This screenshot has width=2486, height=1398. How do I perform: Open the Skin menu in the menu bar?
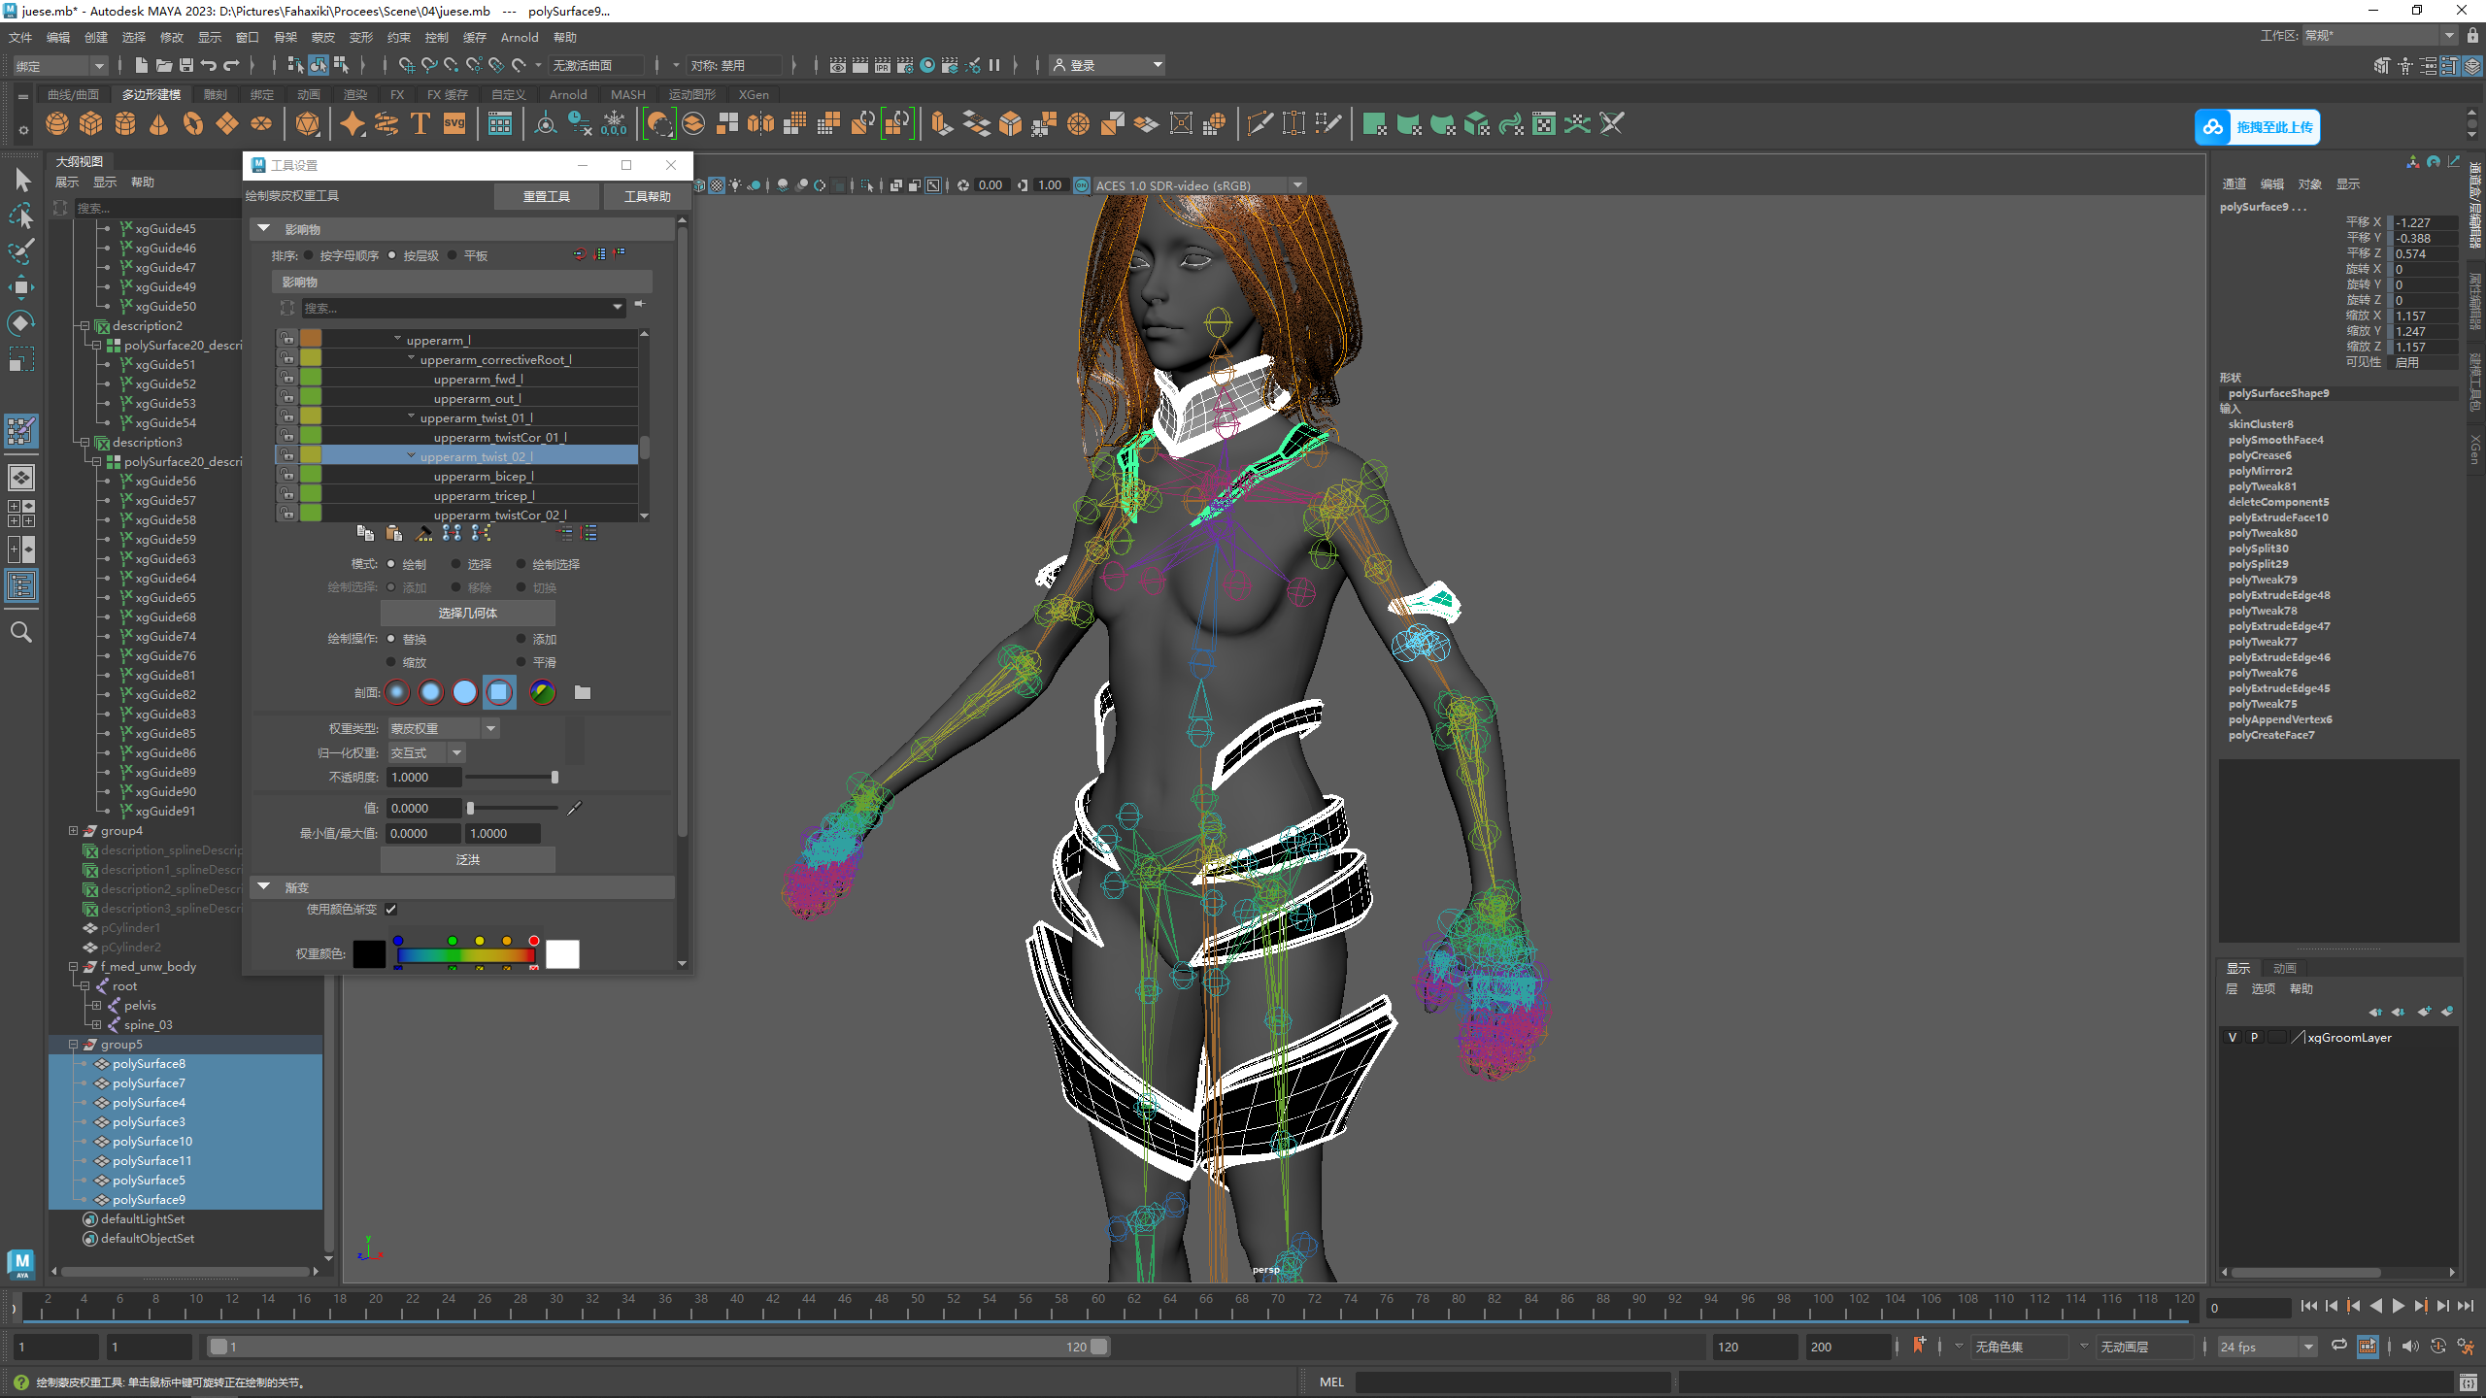[x=323, y=38]
